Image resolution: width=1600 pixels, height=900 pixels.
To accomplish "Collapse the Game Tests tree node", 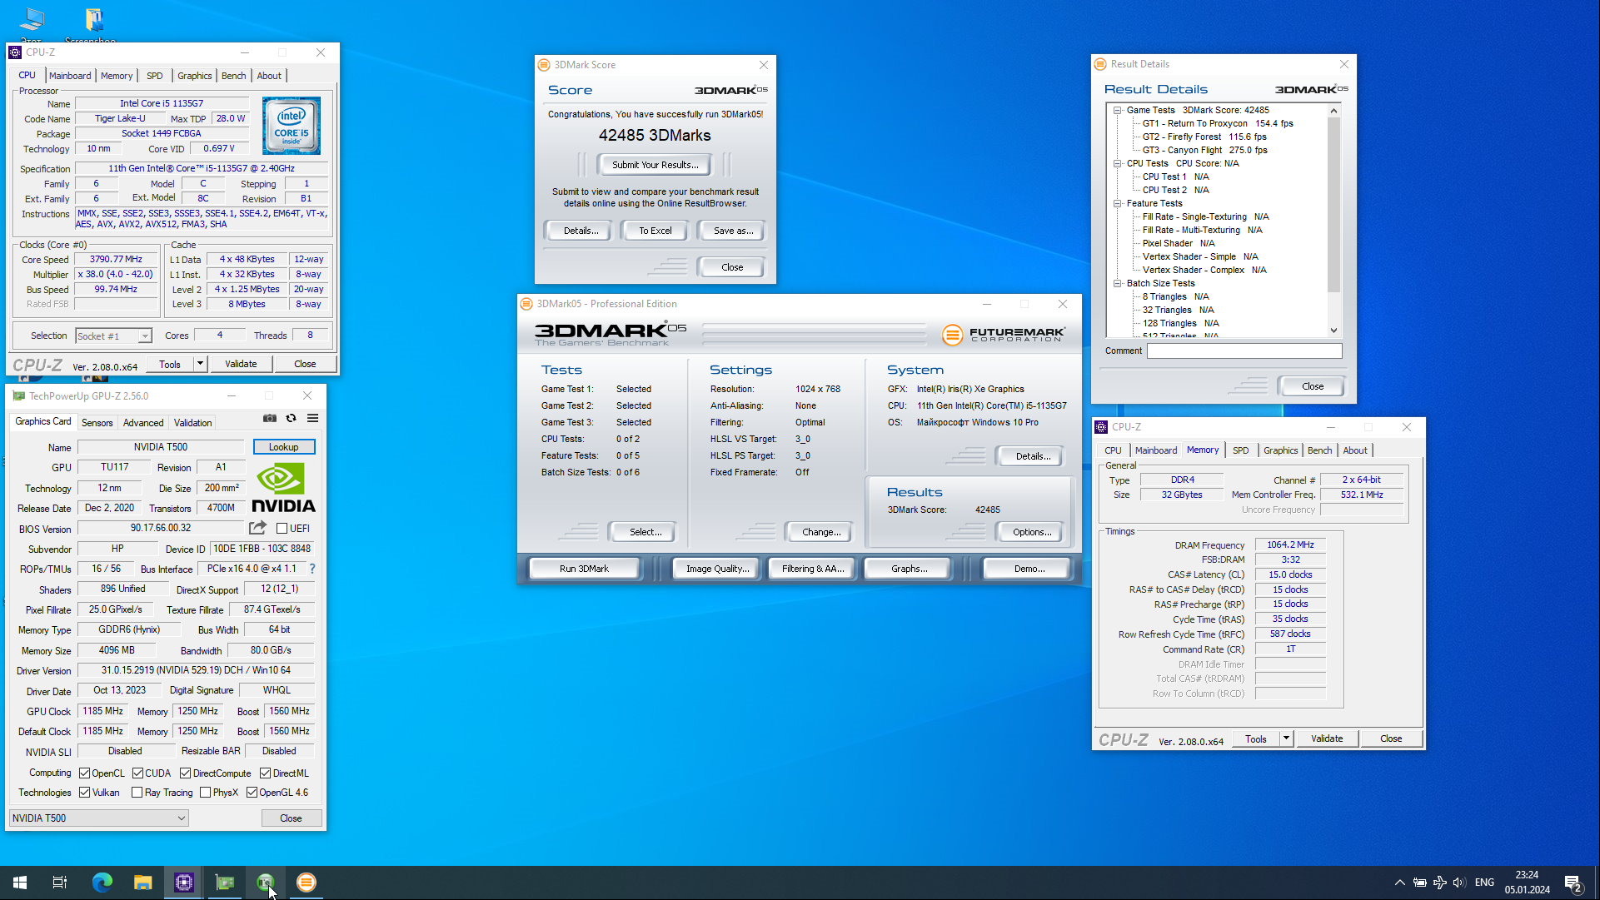I will point(1118,110).
